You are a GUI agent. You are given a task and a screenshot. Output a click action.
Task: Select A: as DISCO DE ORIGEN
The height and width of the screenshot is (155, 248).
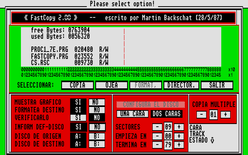pyautogui.click(x=78, y=136)
